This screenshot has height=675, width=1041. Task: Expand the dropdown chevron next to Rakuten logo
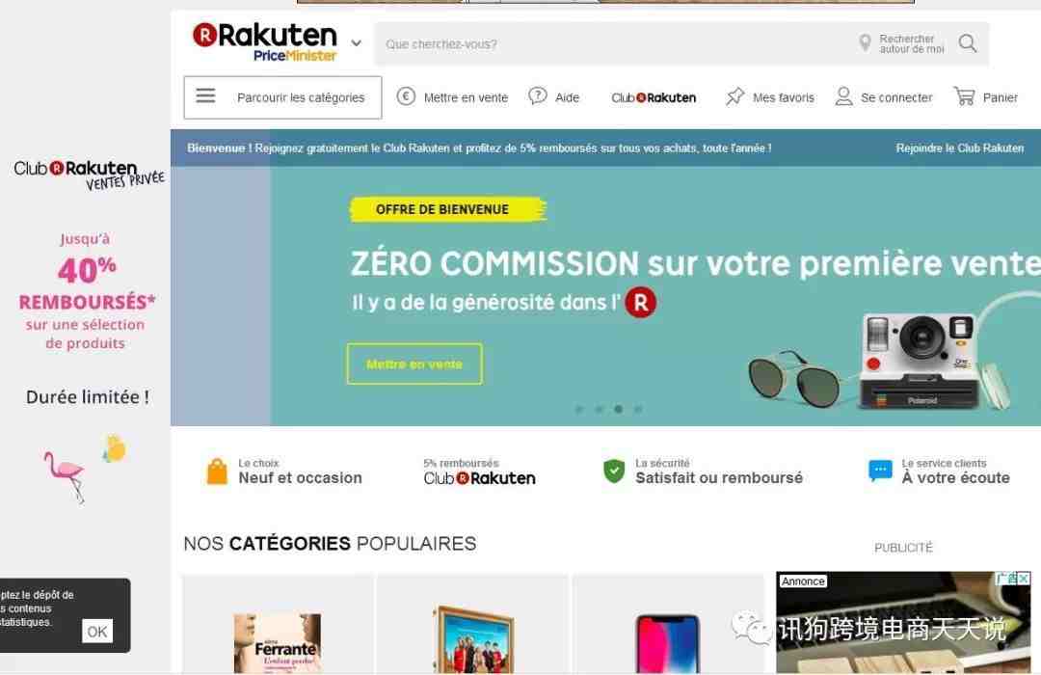356,43
